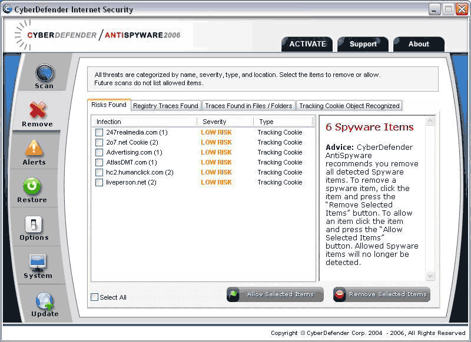Sort list by Severity column header
471x342 pixels.
pyautogui.click(x=214, y=122)
